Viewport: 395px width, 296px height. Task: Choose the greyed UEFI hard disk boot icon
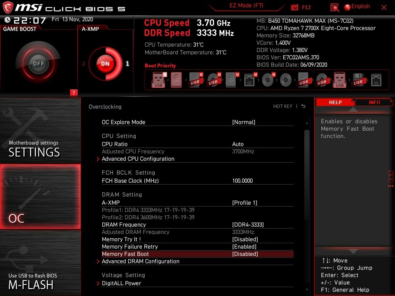[231, 80]
